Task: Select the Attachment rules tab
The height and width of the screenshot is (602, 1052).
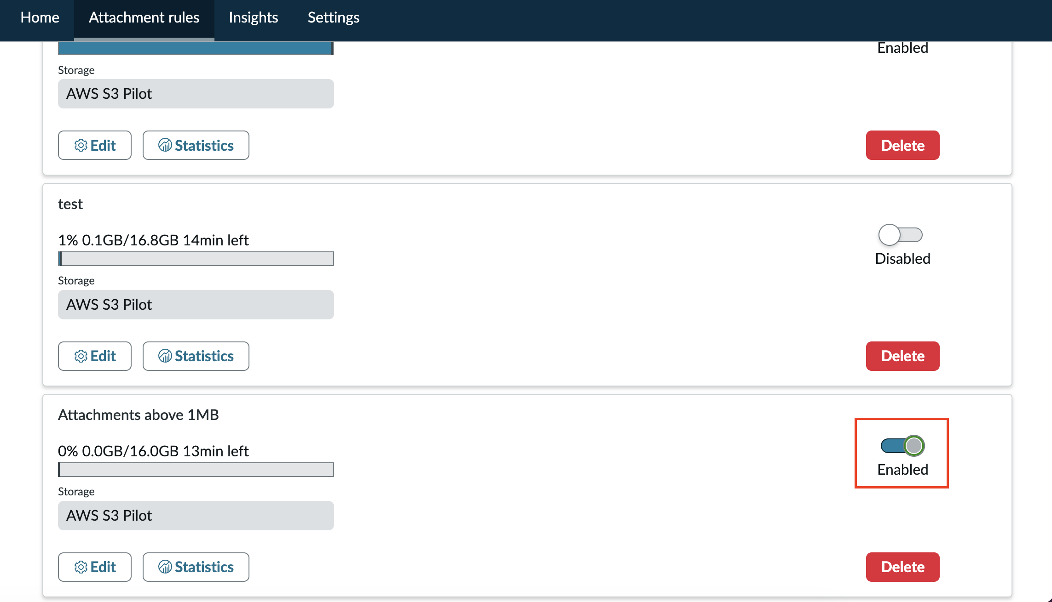Action: point(144,17)
